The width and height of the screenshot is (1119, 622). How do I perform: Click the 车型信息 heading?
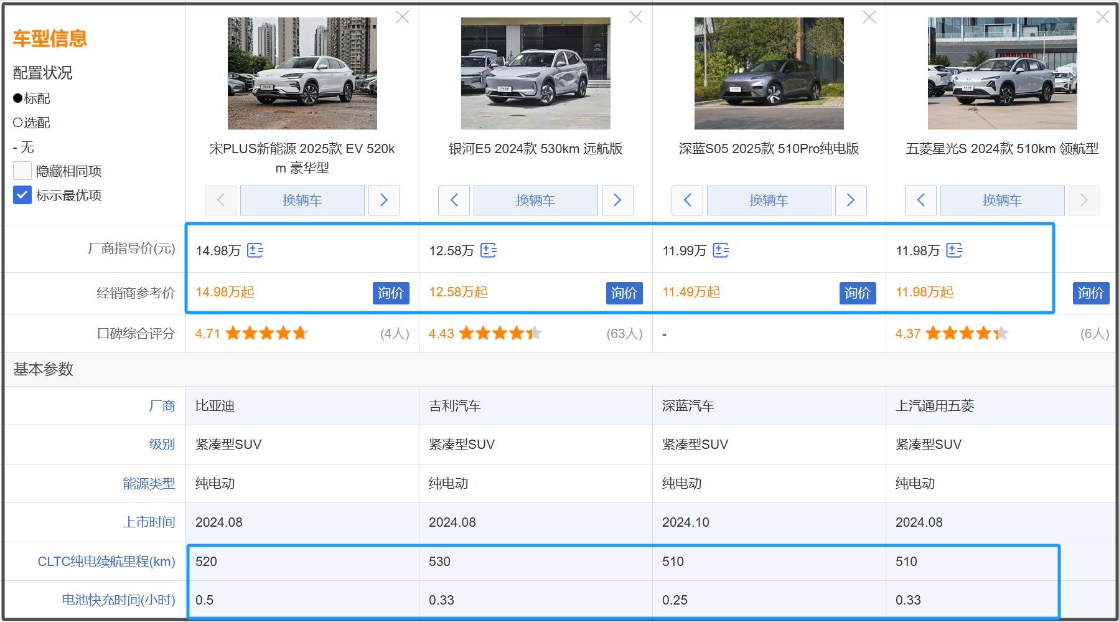tap(50, 39)
